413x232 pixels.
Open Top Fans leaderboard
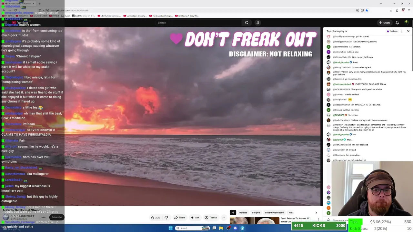point(392,31)
